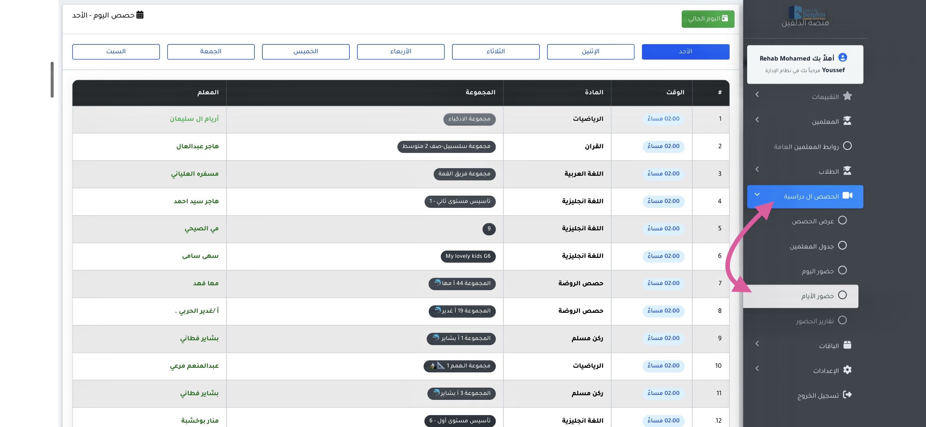Select the جدول المعلمين circle option

[x=842, y=246]
